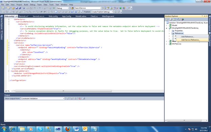
Task: Collapse the SilverlightMVVMwithWCFandLinq project node
Action: click(167, 28)
